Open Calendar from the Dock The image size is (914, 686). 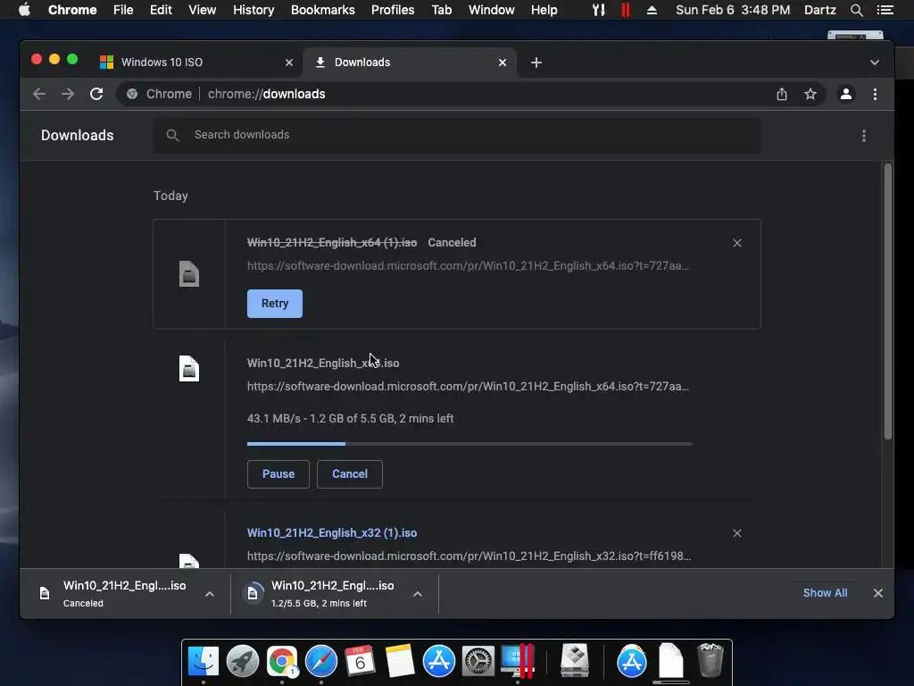point(361,661)
